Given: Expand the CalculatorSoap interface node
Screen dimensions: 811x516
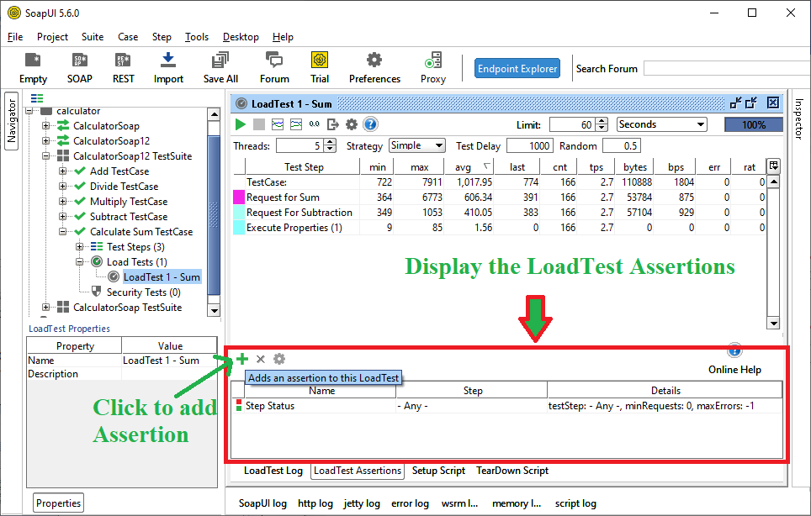Looking at the screenshot, I should [x=46, y=125].
